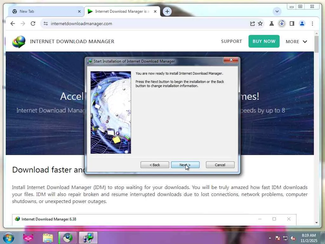325x244 pixels.
Task: Cancel the IDM installation dialog
Action: [220, 165]
